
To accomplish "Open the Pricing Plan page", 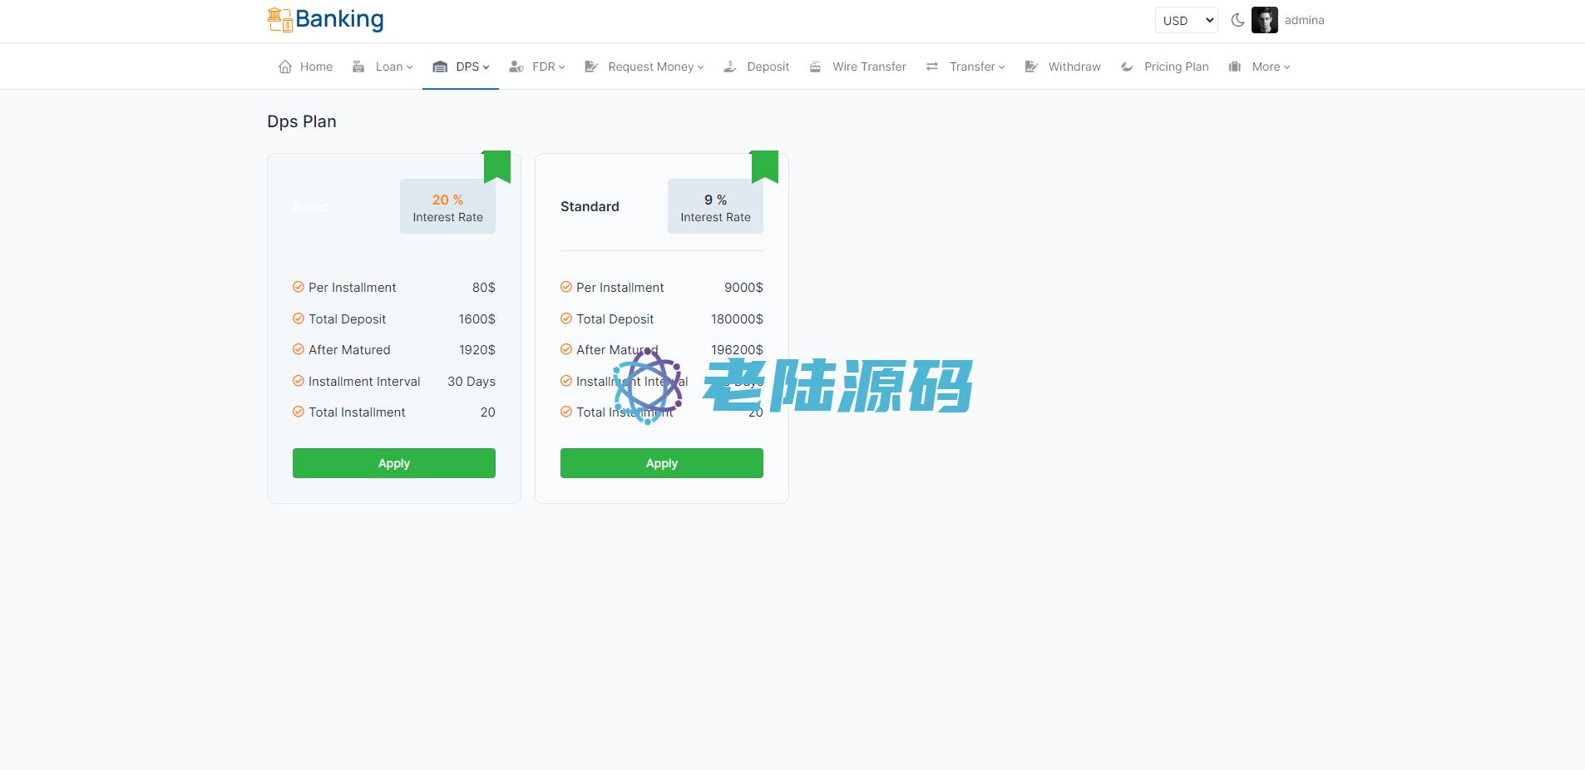I will click(x=1175, y=67).
